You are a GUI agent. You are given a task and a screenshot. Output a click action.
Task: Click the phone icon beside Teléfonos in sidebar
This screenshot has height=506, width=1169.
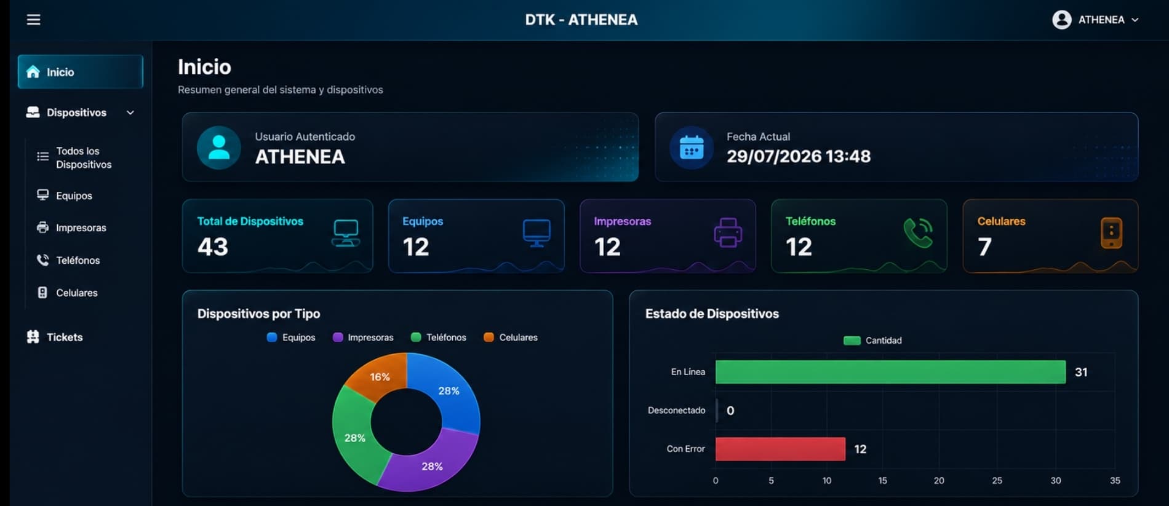tap(42, 260)
